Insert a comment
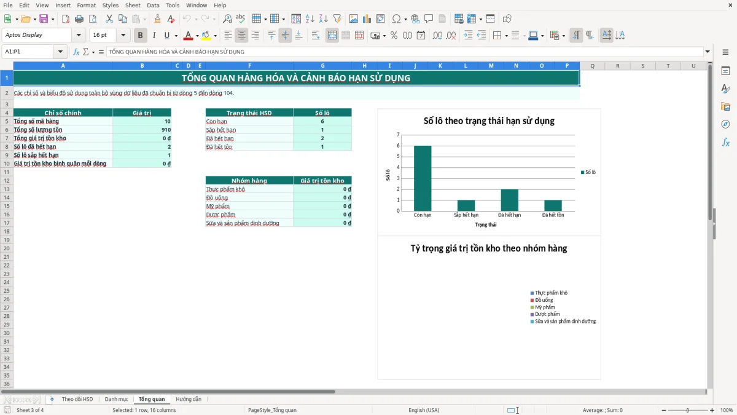 429,19
